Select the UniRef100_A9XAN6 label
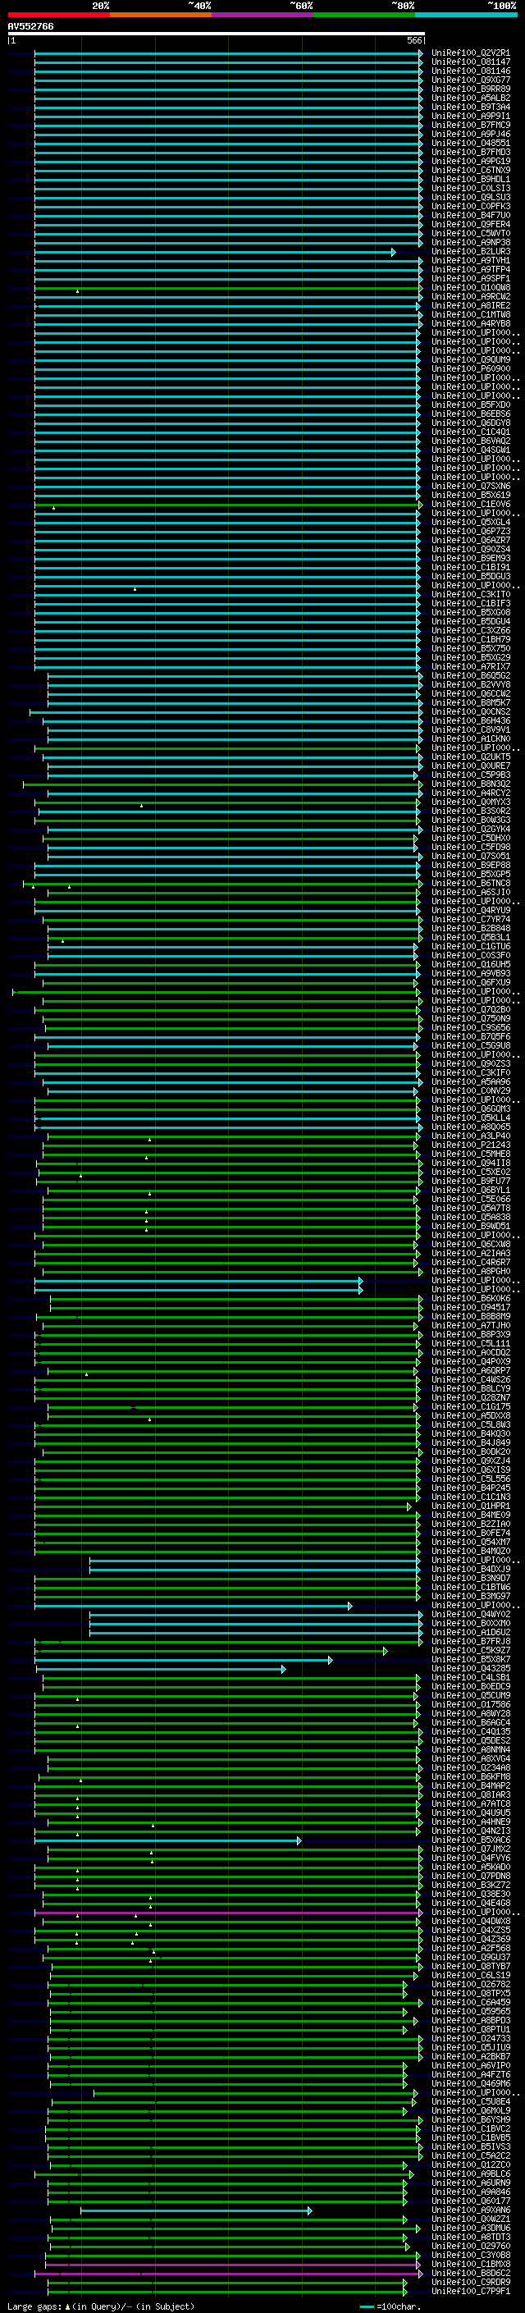This screenshot has width=525, height=2313. (x=471, y=2210)
